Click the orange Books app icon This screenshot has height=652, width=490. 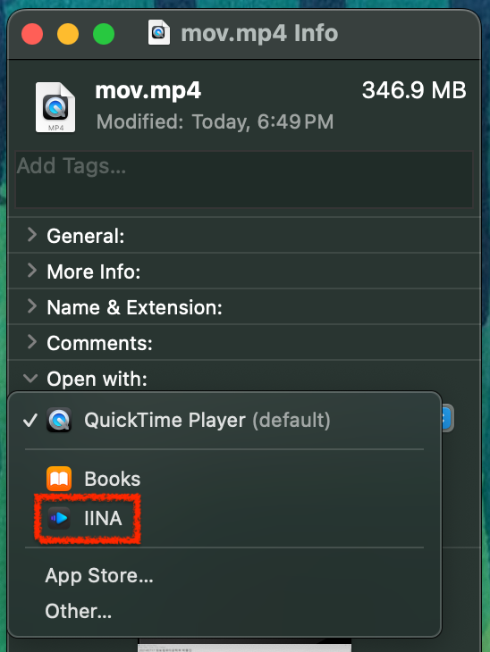pos(59,479)
